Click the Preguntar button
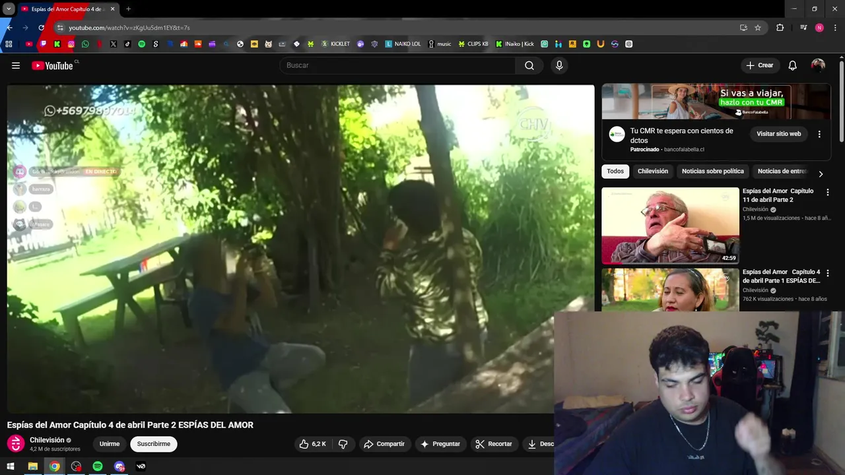Viewport: 845px width, 475px height. pyautogui.click(x=440, y=444)
